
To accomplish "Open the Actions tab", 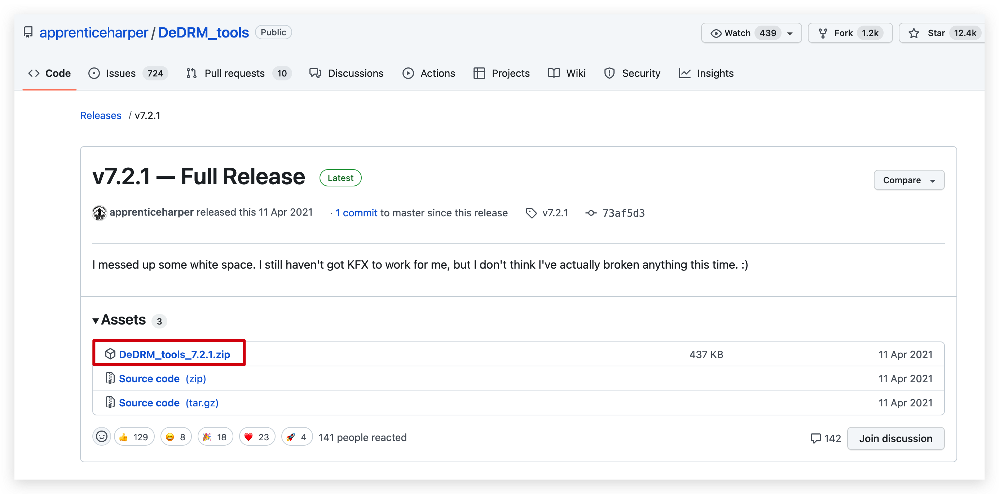I will (428, 73).
